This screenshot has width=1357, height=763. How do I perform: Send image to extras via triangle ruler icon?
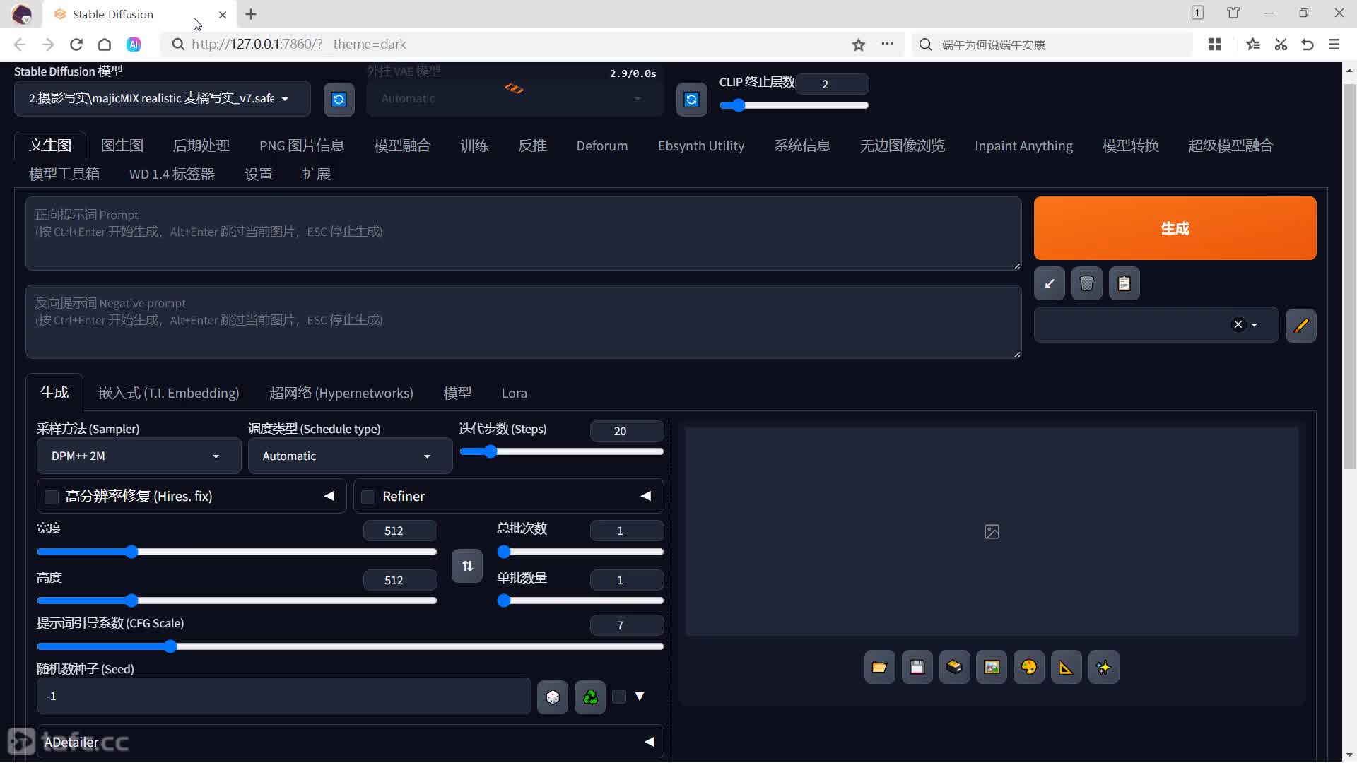[x=1067, y=668]
